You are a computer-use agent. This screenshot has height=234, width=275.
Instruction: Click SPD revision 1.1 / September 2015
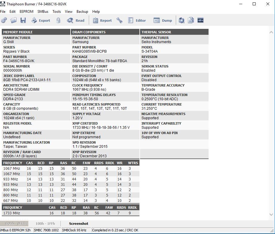click(x=90, y=147)
